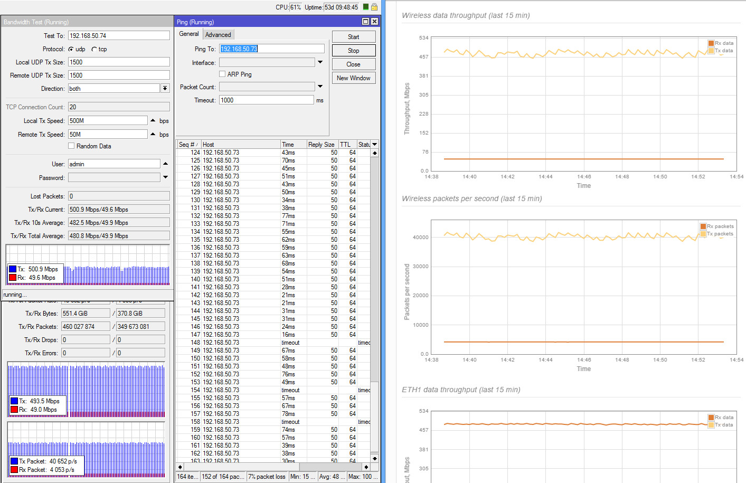The height and width of the screenshot is (483, 746).
Task: Click the green status indicator near Uptime
Action: tap(366, 7)
